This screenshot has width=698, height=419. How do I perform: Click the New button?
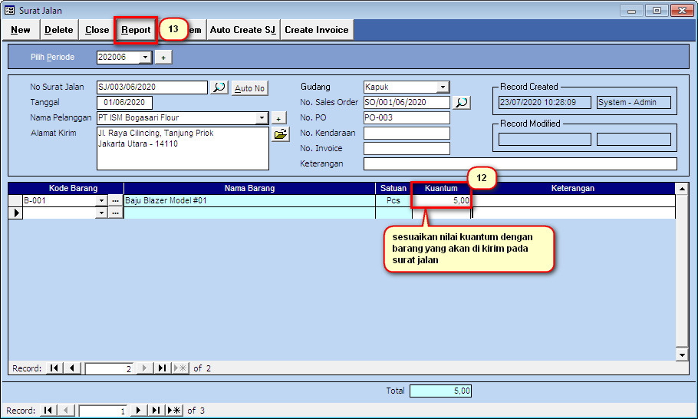21,30
